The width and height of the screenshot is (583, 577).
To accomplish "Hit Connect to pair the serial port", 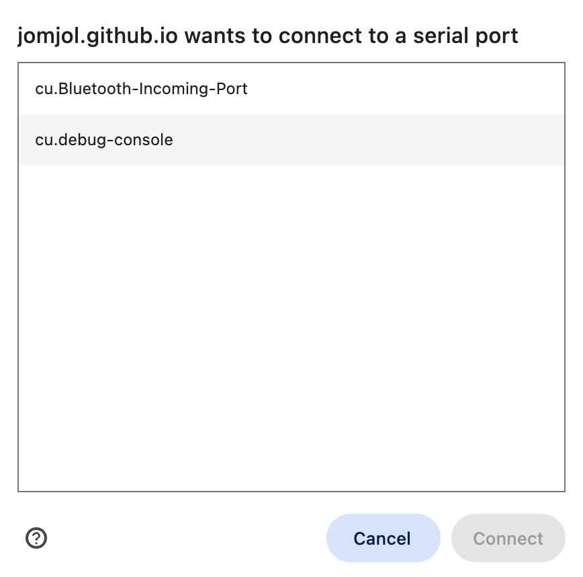I will 508,538.
